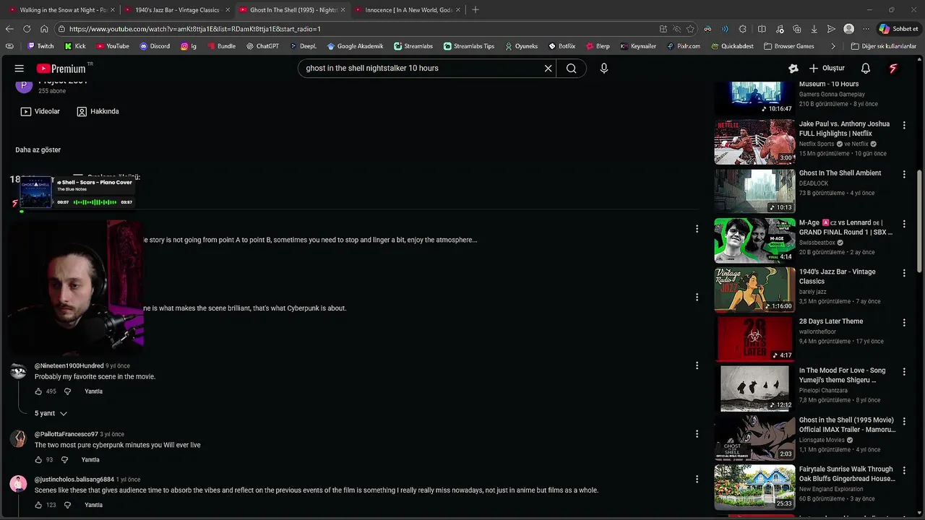Viewport: 925px width, 520px height.
Task: Open the browser home page icon
Action: coord(44,29)
